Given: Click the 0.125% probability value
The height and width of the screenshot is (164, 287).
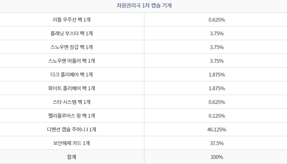Looking at the screenshot, I should (217, 116).
